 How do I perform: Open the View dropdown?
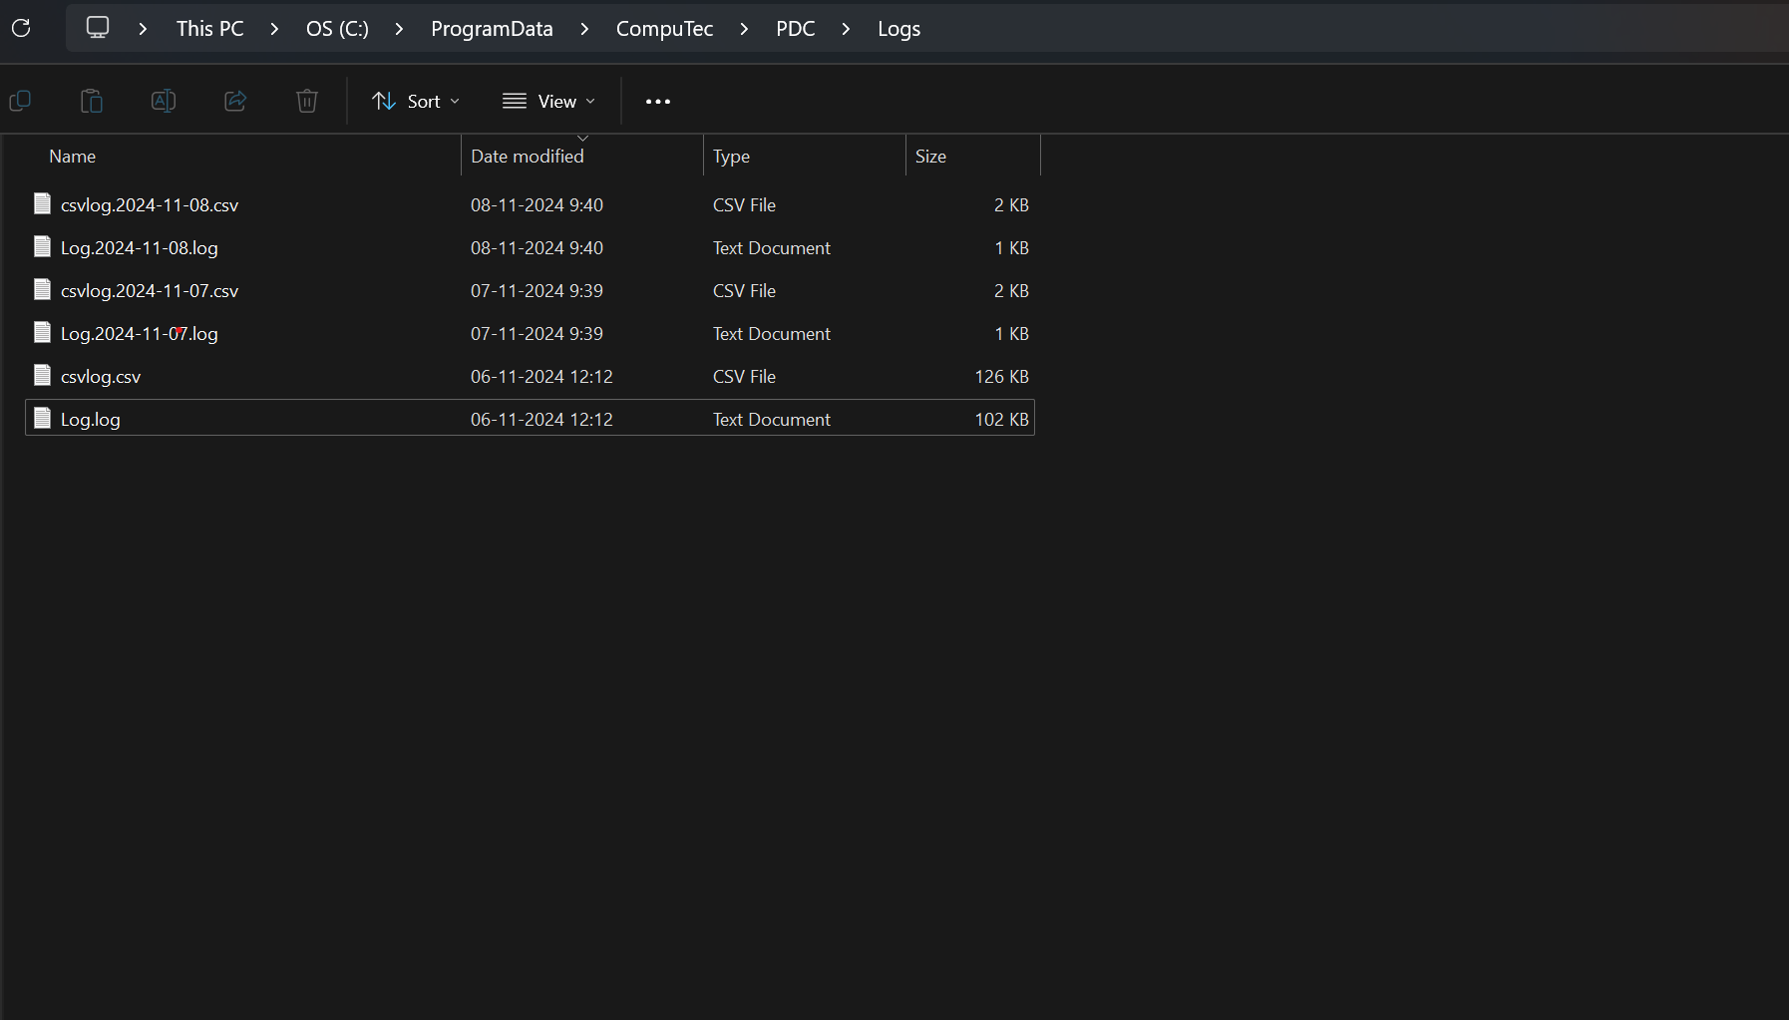548,101
